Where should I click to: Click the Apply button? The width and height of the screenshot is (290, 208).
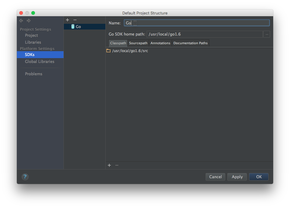pos(237,177)
